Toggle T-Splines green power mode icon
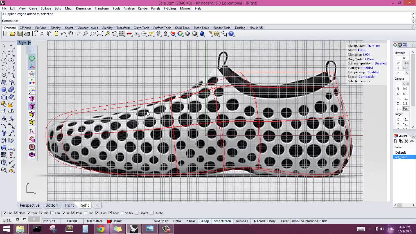416x234 pixels. click(x=32, y=58)
